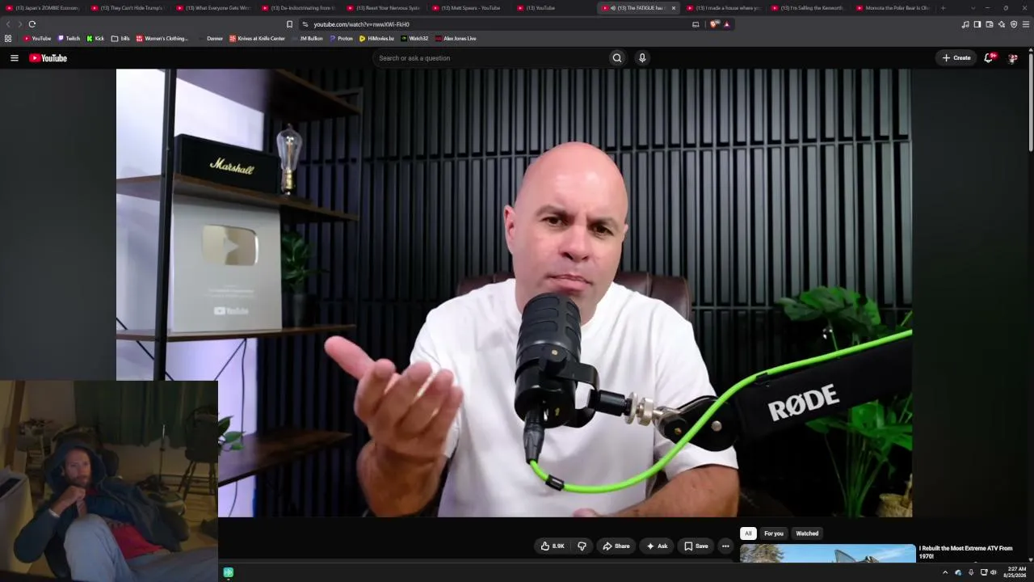The width and height of the screenshot is (1034, 582).
Task: Open the Brave Shields lion icon
Action: pyautogui.click(x=714, y=24)
